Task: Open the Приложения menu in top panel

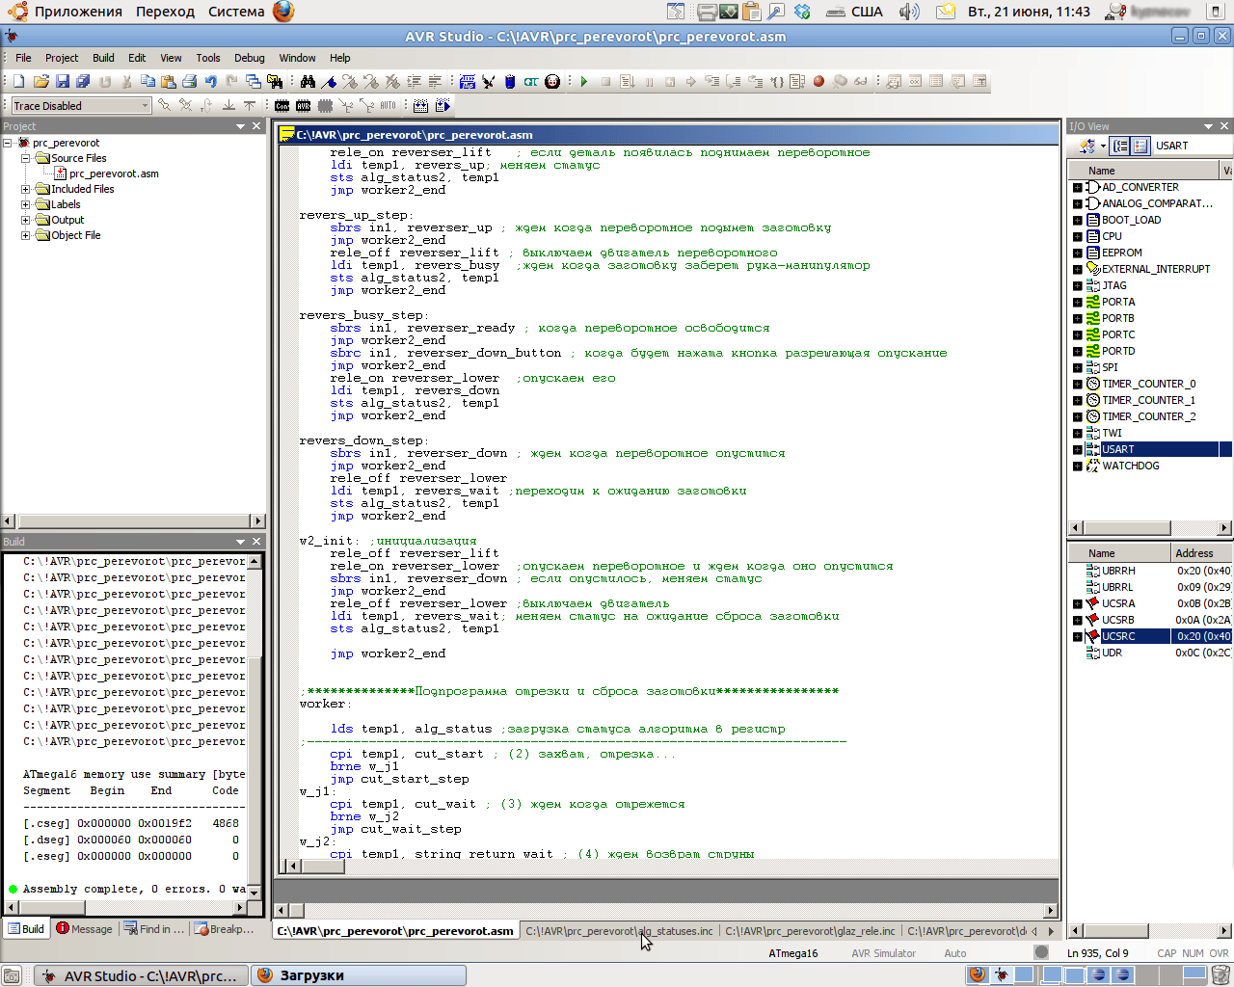Action: (78, 12)
